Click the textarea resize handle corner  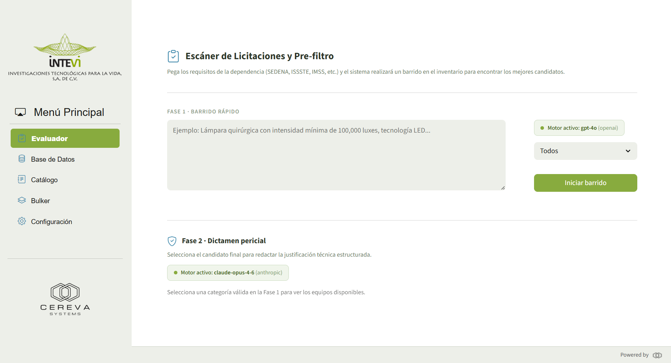pyautogui.click(x=503, y=188)
